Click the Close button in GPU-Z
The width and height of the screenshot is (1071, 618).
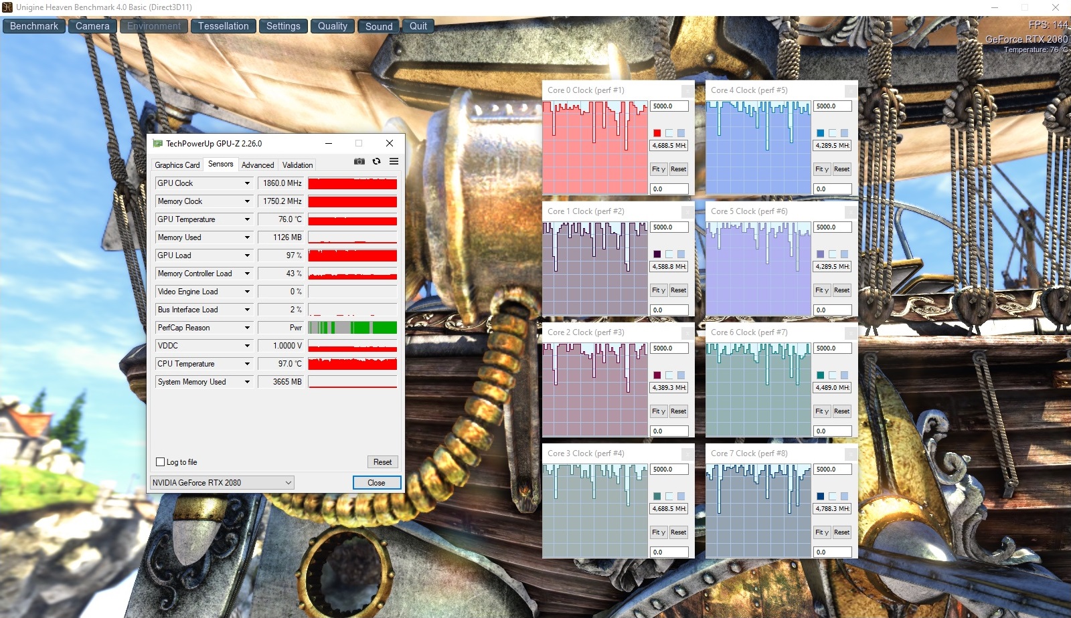(x=376, y=483)
